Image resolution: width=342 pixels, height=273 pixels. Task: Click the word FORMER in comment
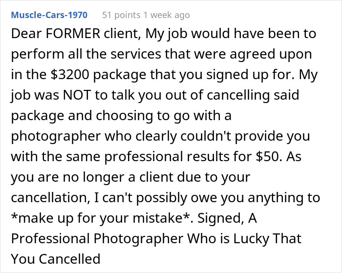(73, 34)
